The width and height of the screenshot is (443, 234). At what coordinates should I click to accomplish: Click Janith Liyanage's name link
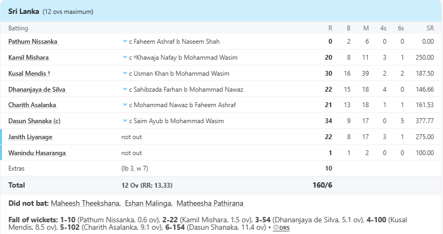click(30, 138)
